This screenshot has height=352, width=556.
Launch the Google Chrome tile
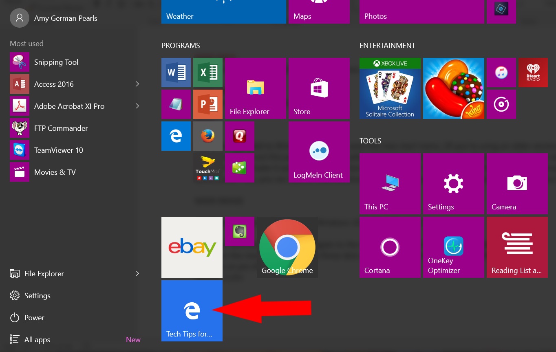(287, 247)
